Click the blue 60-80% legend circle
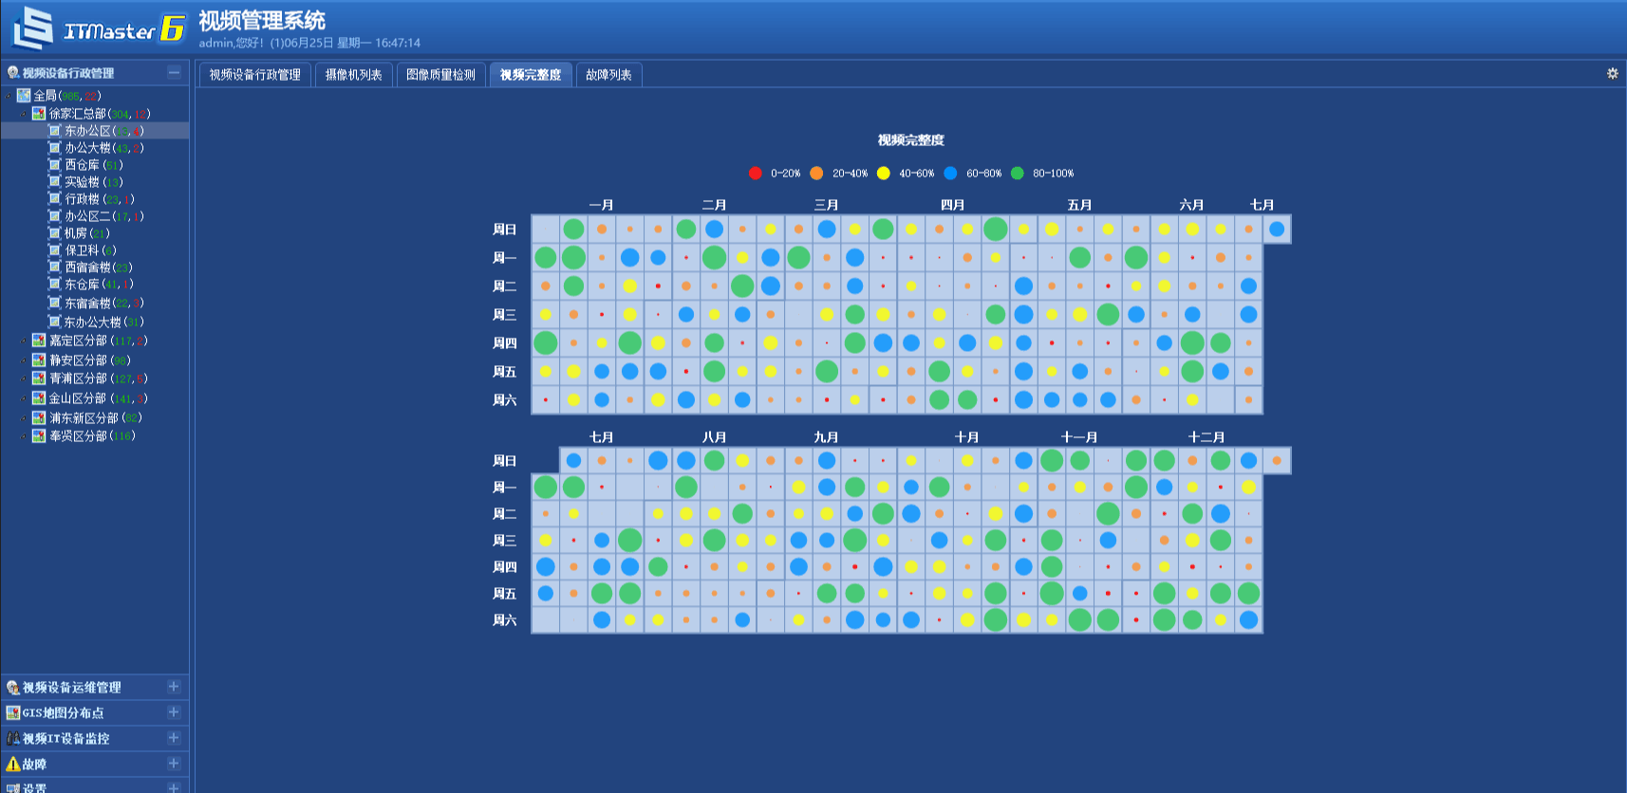The width and height of the screenshot is (1627, 793). coord(950,173)
